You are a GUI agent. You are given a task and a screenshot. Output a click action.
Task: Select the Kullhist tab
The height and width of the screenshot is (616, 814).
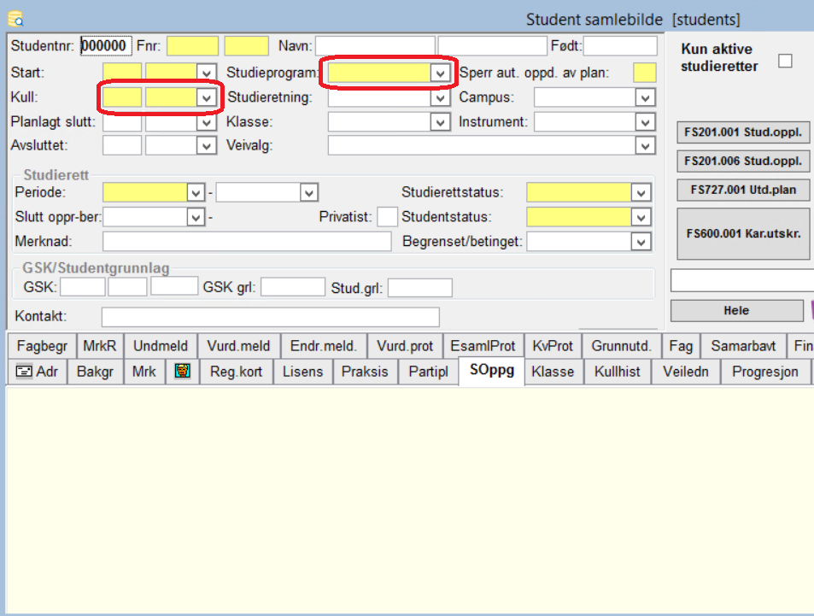click(x=618, y=372)
